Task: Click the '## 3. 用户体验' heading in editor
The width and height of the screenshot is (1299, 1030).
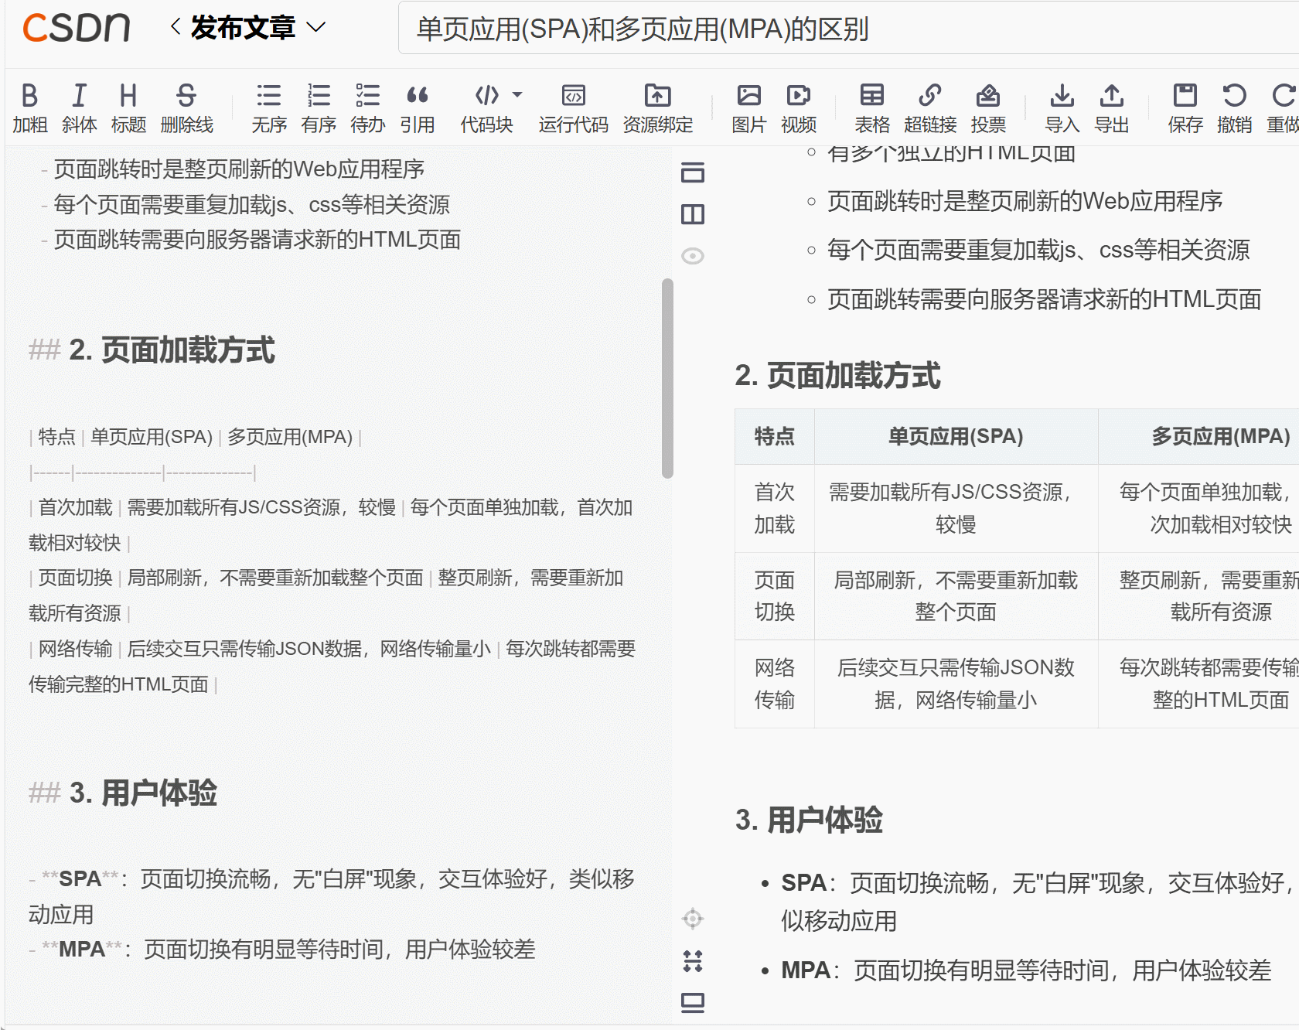Action: pos(123,793)
